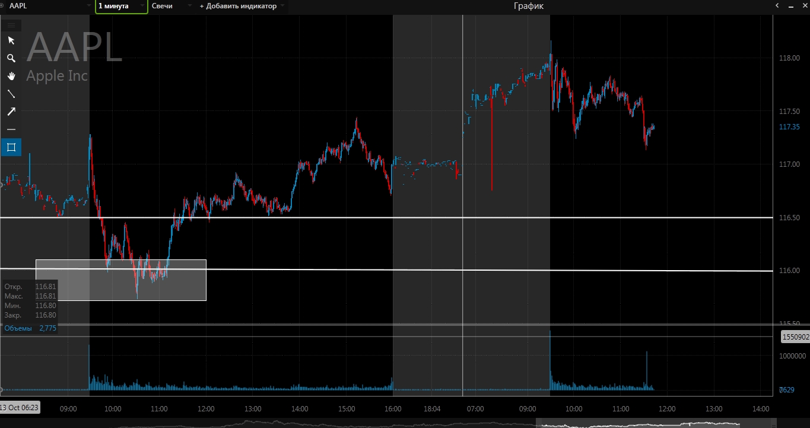The height and width of the screenshot is (428, 810).
Task: Expand the "1 минута" timeframe dropdown
Action: tap(141, 6)
